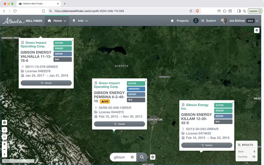The image size is (264, 165).
Task: Click the MAX plan badge
Action: (x=250, y=21)
